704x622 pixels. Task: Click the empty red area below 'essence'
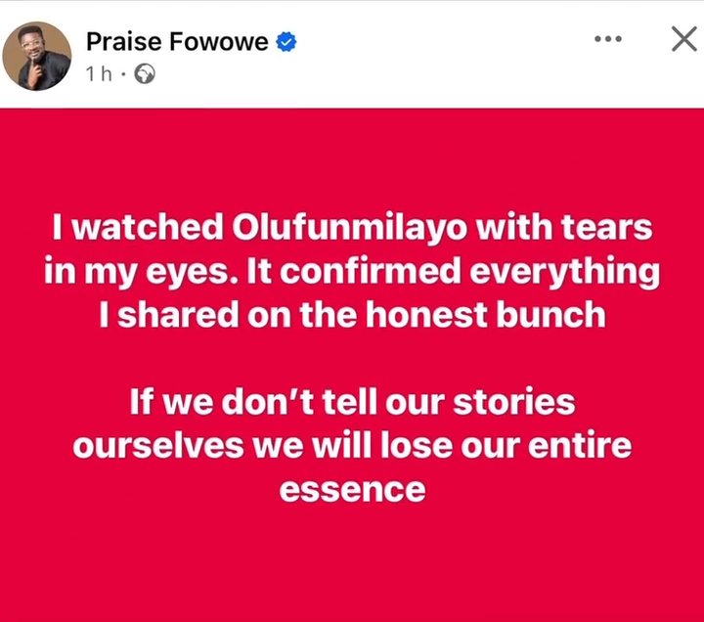(352, 561)
